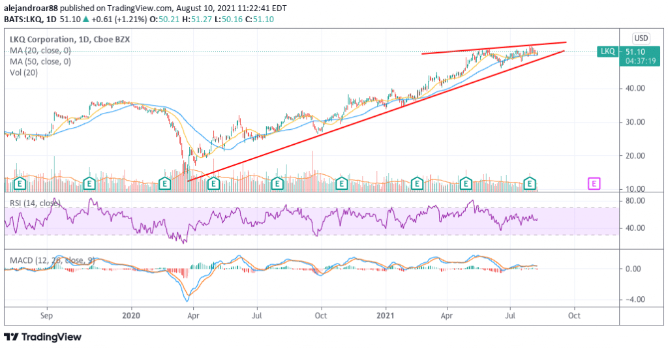
Task: Click the green earnings marker just after Apr 2020
Action: coord(213,184)
